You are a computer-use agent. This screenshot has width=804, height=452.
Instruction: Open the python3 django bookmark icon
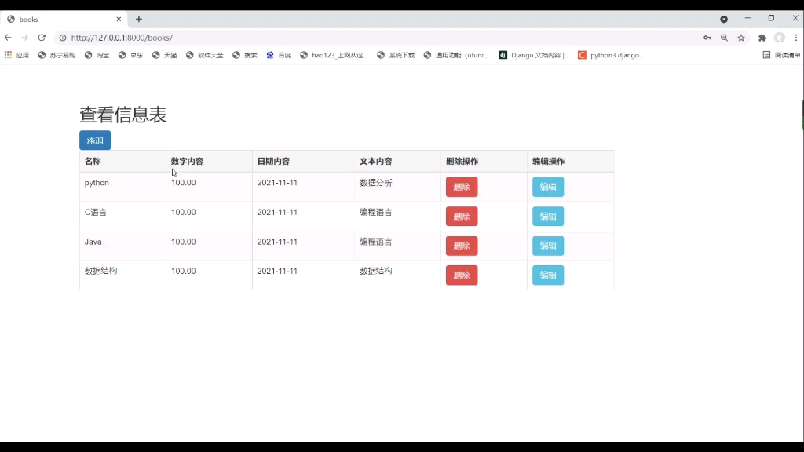(x=582, y=55)
